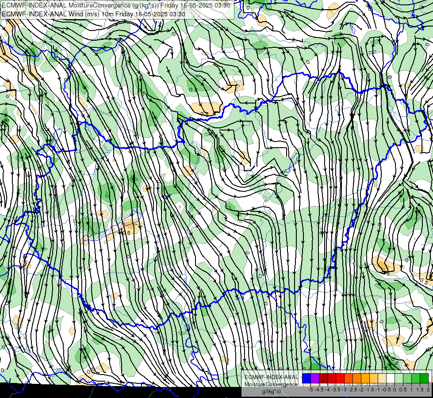Select the light orange swatch between -1.5 and -1
The height and width of the screenshot is (398, 433).
tap(374, 378)
